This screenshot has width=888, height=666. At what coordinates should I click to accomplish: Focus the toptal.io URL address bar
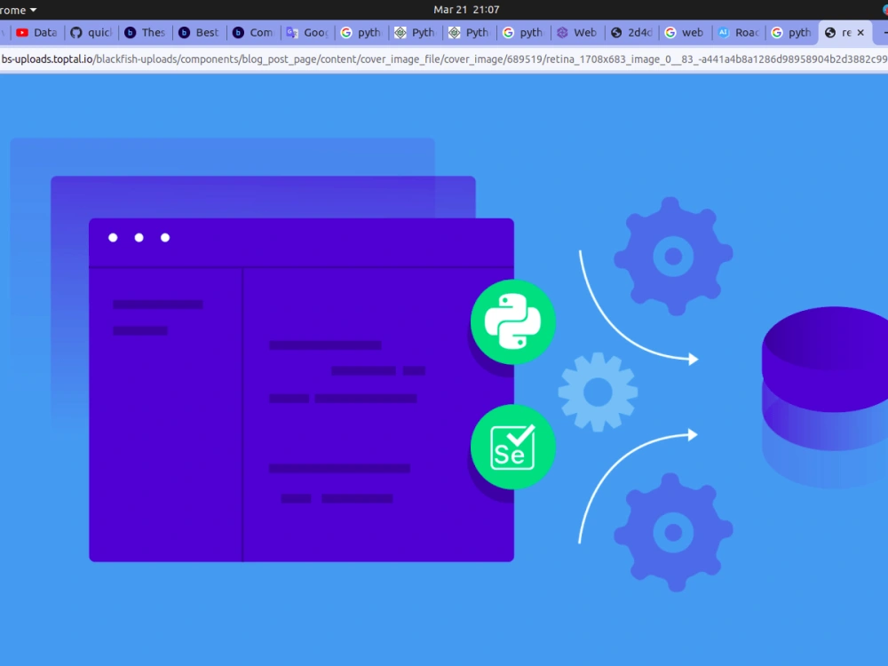coord(444,59)
